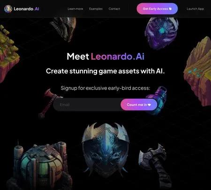
Task: Select the blue horned helmet artwork
Action: [x=106, y=149]
